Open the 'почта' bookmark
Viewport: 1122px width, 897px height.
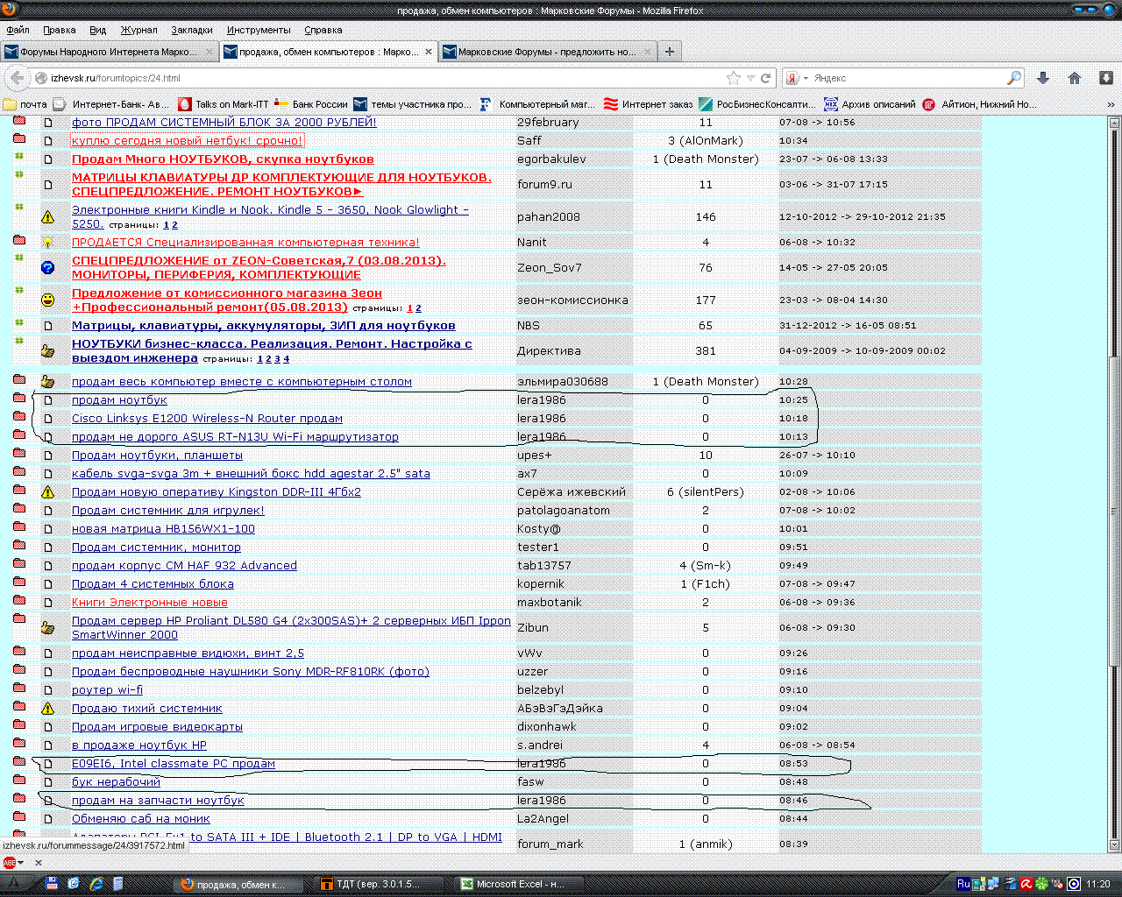coord(25,104)
